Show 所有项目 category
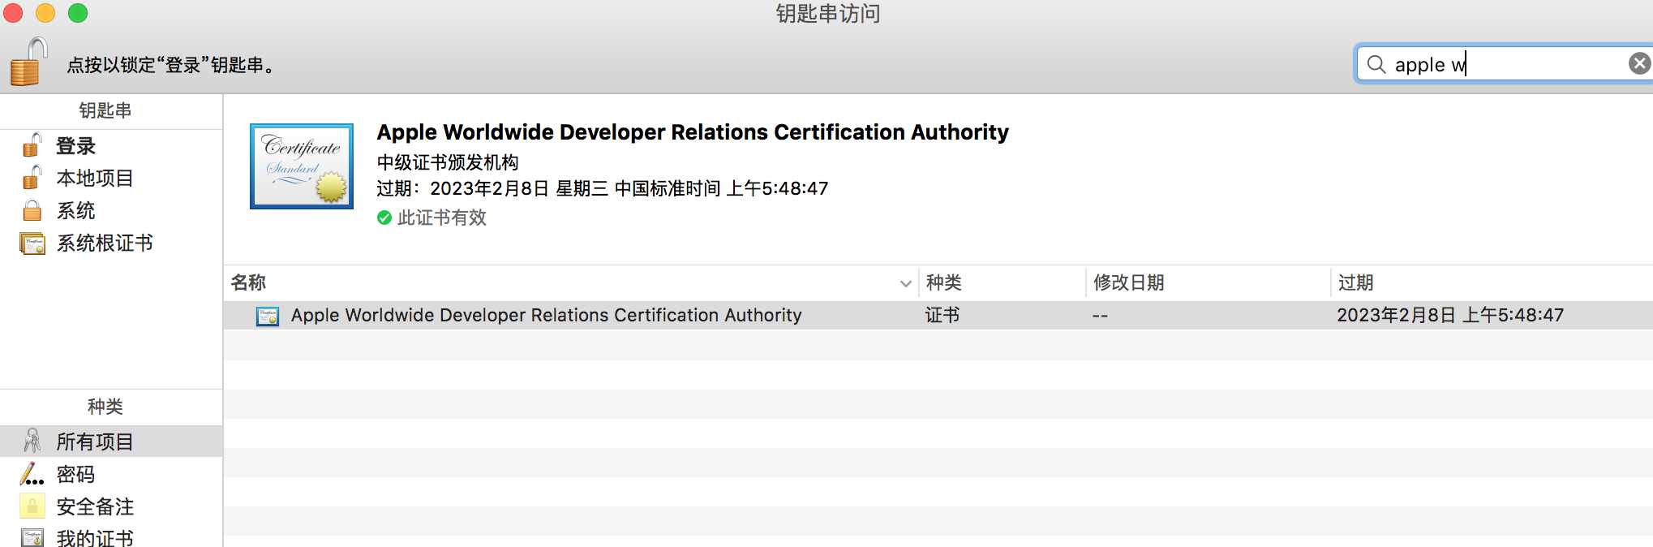This screenshot has width=1653, height=547. coord(111,441)
